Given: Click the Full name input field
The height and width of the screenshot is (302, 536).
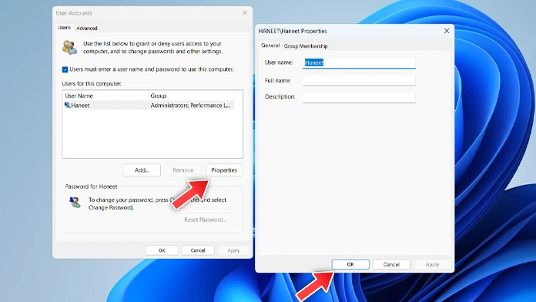Looking at the screenshot, I should pos(359,80).
